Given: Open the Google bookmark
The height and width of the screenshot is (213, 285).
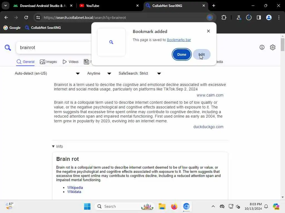Looking at the screenshot, I should 12,28.
